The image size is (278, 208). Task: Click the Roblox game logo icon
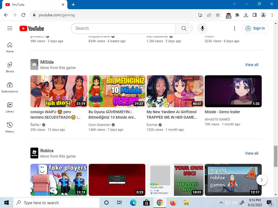click(x=34, y=153)
